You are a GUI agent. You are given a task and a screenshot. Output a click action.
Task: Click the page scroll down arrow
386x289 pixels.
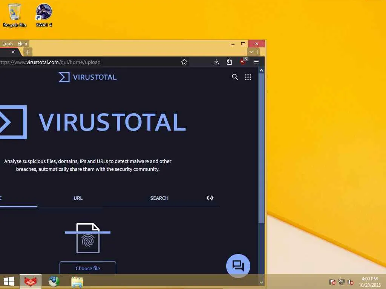click(262, 283)
